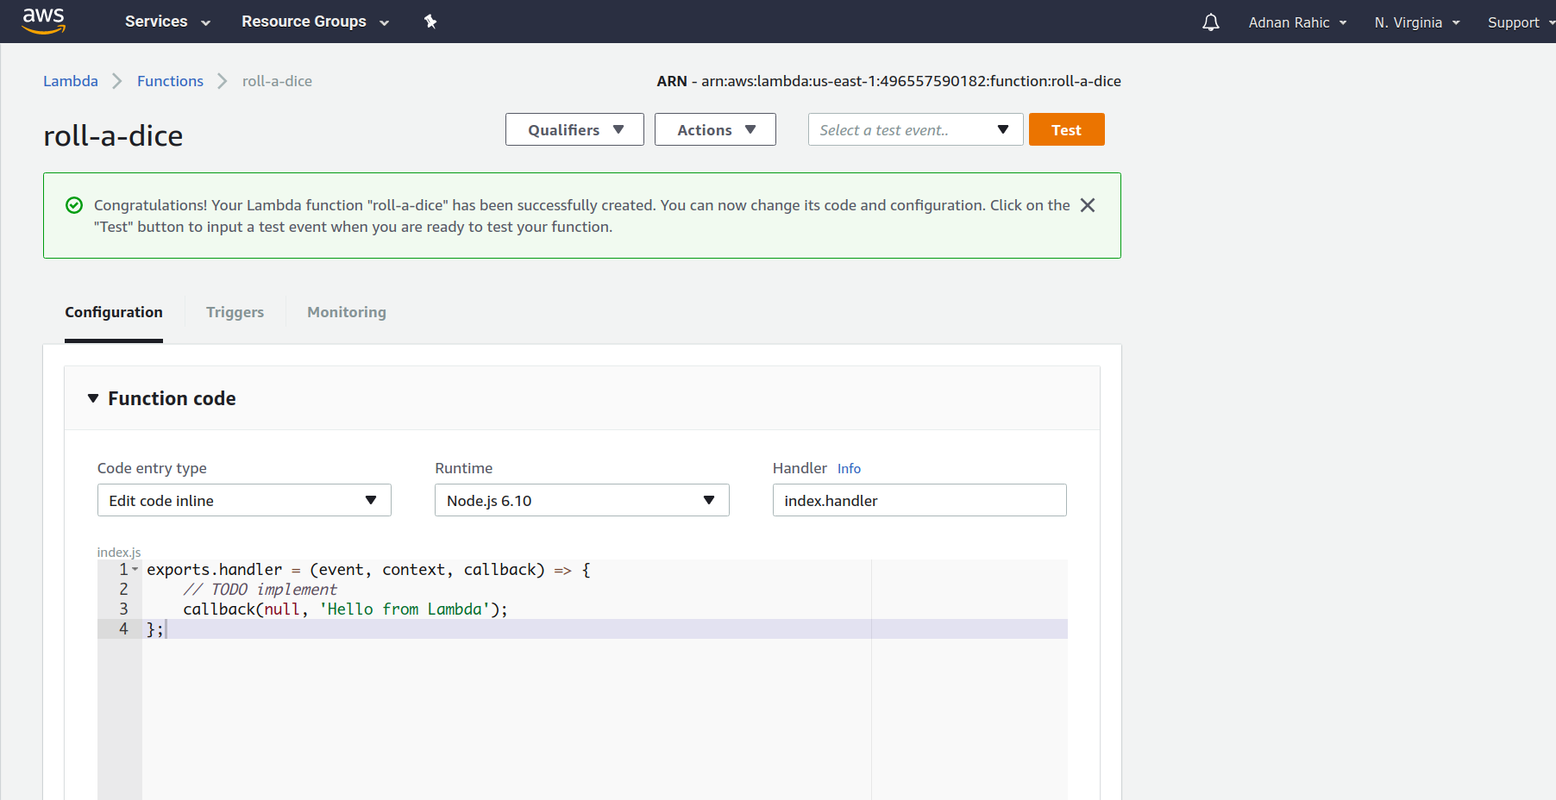Click the AWS logo home icon
This screenshot has height=800, width=1556.
(x=43, y=21)
